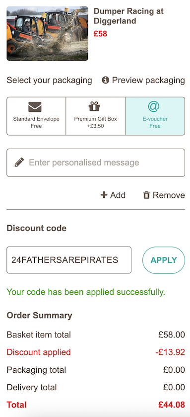This screenshot has height=417, width=190.
Task: Select Standard Envelope Free packaging option
Action: (x=36, y=116)
